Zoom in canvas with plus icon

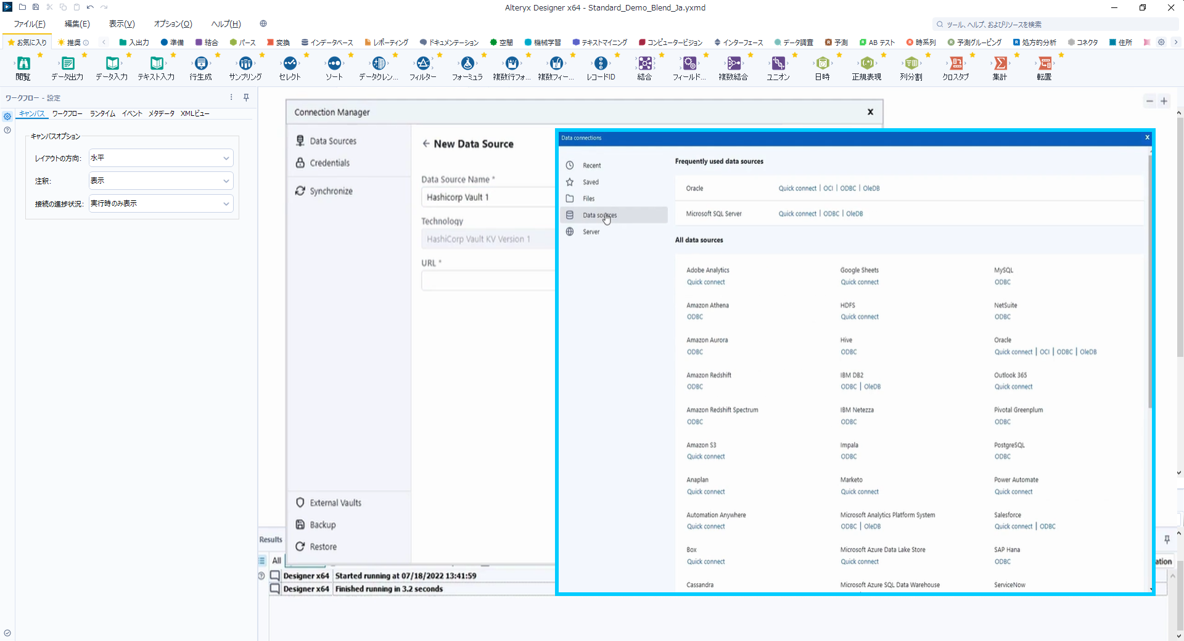pyautogui.click(x=1164, y=101)
